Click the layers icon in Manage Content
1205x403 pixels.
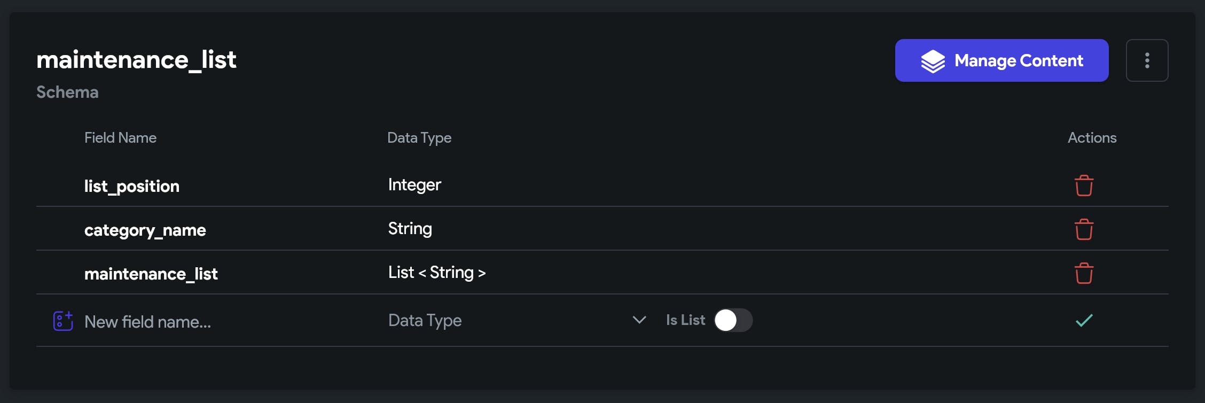(x=933, y=61)
